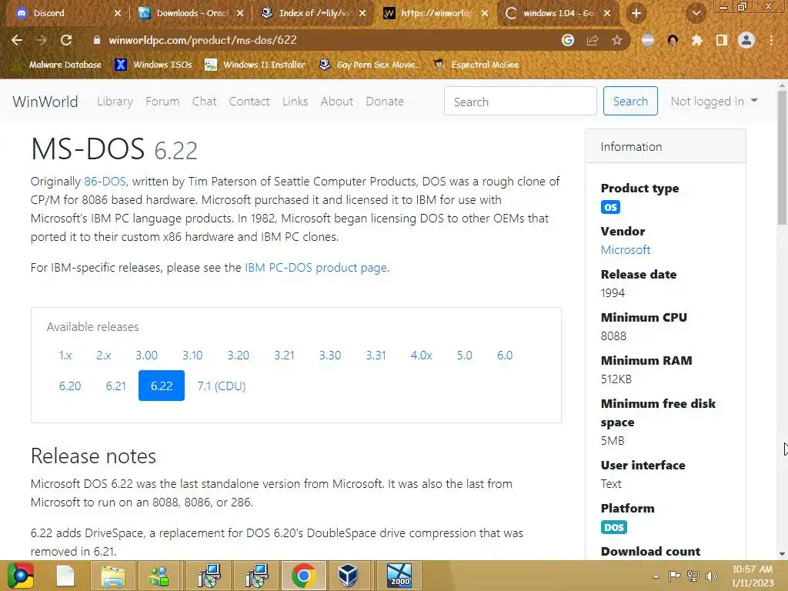The width and height of the screenshot is (788, 591).
Task: Click the volume speaker tray icon
Action: point(711,576)
